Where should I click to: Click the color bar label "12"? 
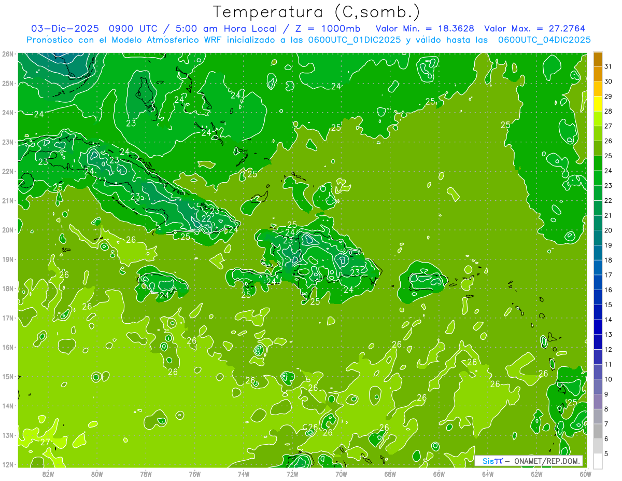[609, 349]
